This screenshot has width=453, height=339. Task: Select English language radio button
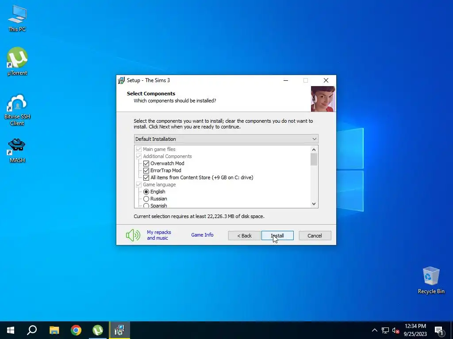[x=146, y=192]
